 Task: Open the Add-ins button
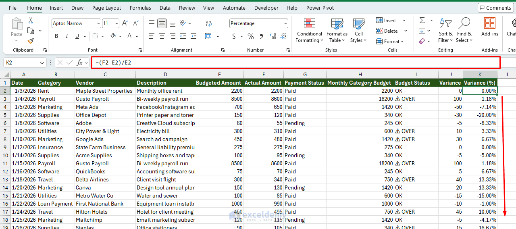coord(490,27)
